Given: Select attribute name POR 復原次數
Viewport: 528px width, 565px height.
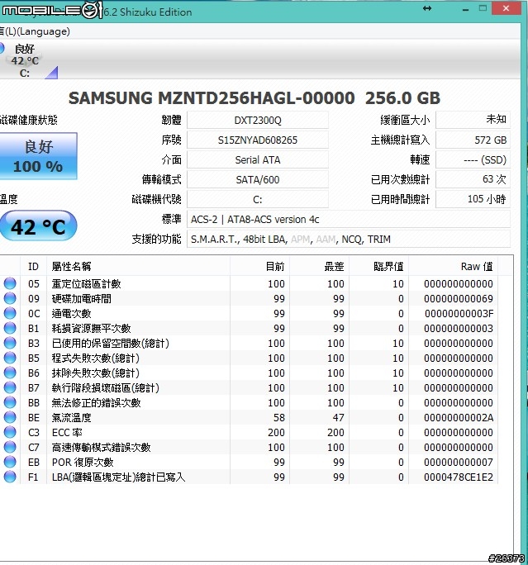Looking at the screenshot, I should click(x=83, y=462).
